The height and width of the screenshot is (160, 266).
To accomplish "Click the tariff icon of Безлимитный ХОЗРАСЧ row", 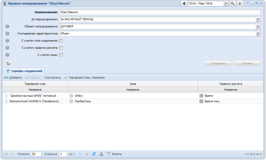I will pos(6,101).
